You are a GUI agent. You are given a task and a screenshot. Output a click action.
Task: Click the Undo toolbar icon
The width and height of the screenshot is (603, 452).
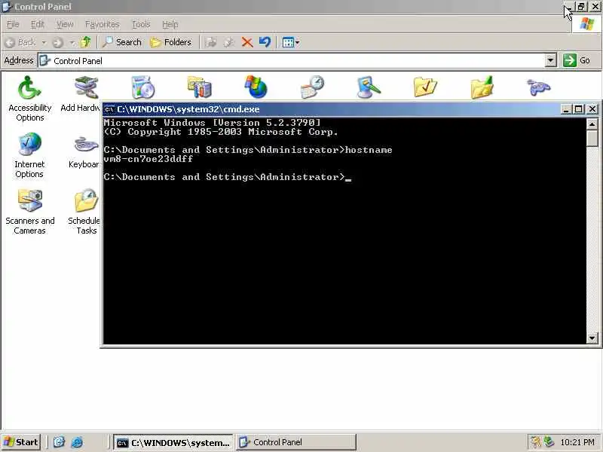pyautogui.click(x=265, y=42)
